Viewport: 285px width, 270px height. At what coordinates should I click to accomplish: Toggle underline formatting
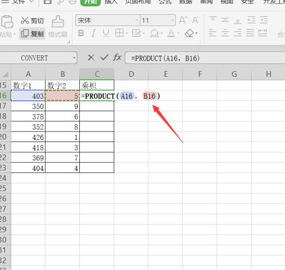click(x=106, y=33)
